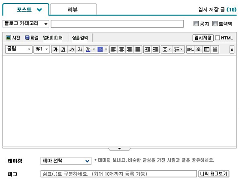Insert a URL link
239x180 pixels.
pos(190,49)
